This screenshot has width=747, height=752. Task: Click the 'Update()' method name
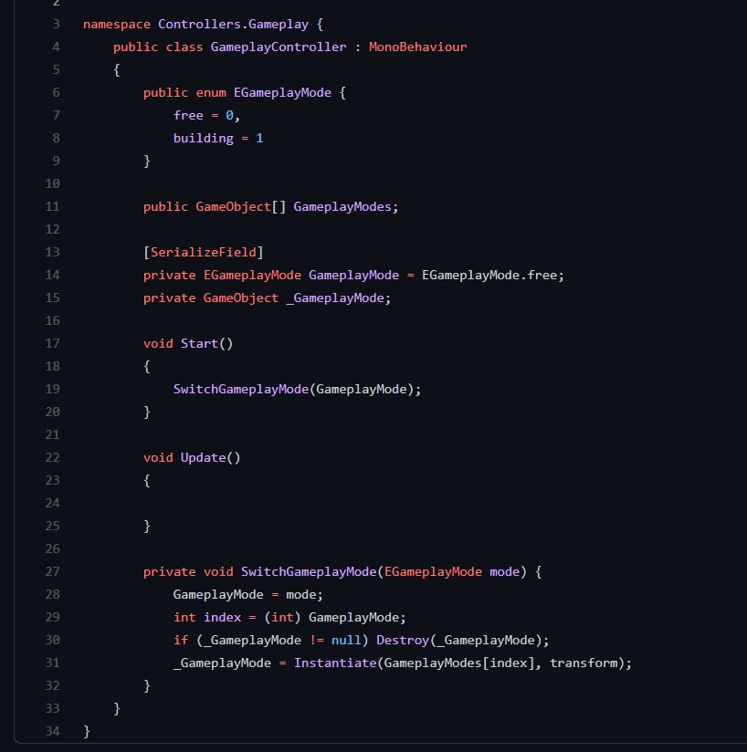tap(211, 458)
